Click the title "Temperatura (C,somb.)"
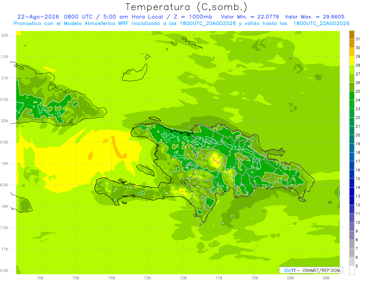Viewport: 366px width, 282px height. pos(186,7)
